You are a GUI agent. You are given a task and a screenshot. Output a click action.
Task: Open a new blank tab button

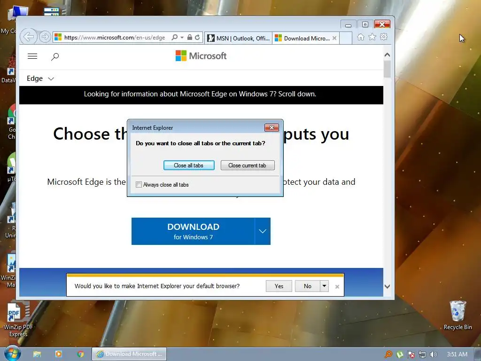(x=346, y=38)
